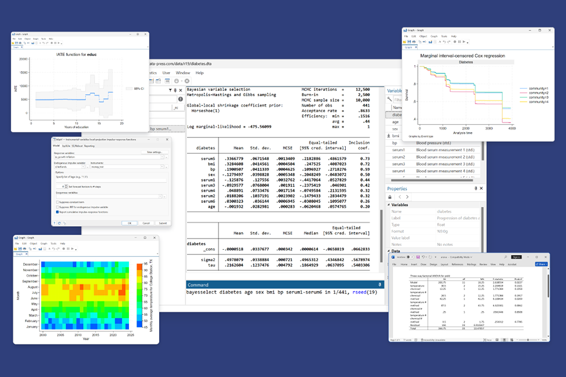The width and height of the screenshot is (566, 377).
Task: Click next variable arrow in Properties pane
Action: click(407, 197)
